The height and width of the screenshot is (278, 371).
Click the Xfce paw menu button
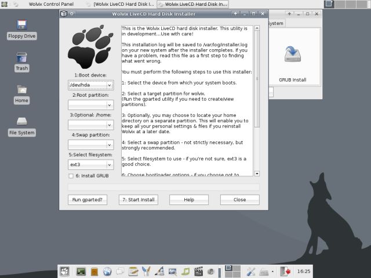coord(64,271)
